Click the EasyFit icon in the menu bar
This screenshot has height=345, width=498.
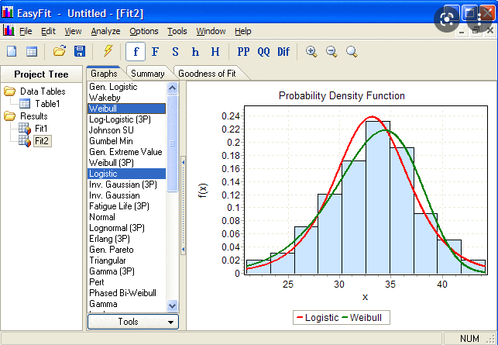[x=9, y=30]
